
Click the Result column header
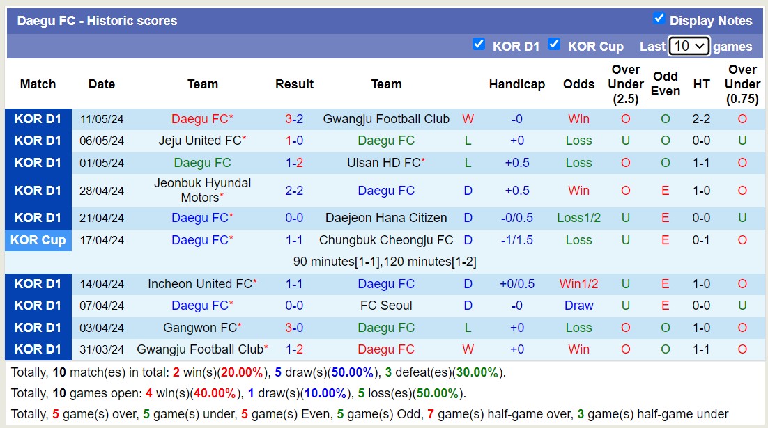(295, 84)
